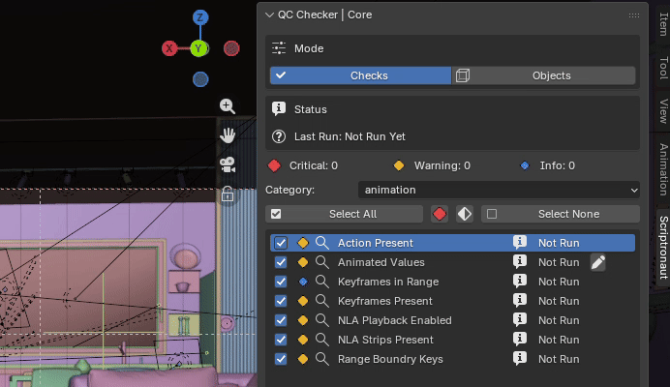Select the NLA Playback Enabled check name
The height and width of the screenshot is (387, 670).
(x=395, y=320)
